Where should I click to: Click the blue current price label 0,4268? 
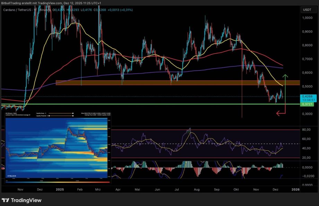(x=307, y=96)
